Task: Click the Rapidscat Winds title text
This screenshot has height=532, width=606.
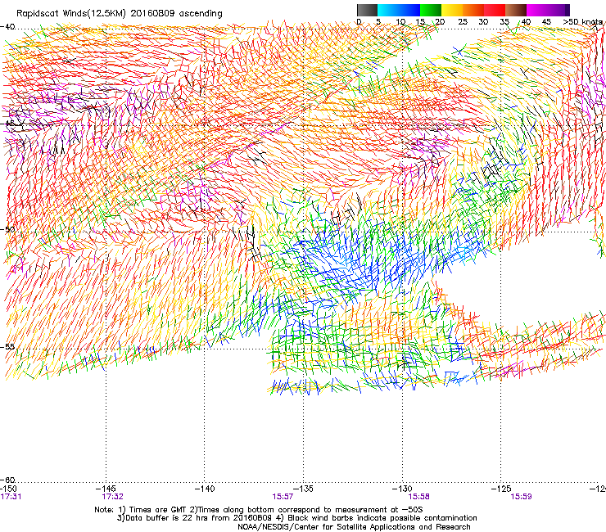Action: pyautogui.click(x=120, y=13)
